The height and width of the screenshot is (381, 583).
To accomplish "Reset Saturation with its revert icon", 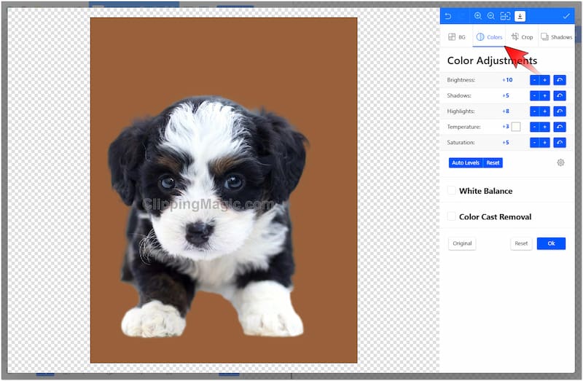I will [560, 143].
